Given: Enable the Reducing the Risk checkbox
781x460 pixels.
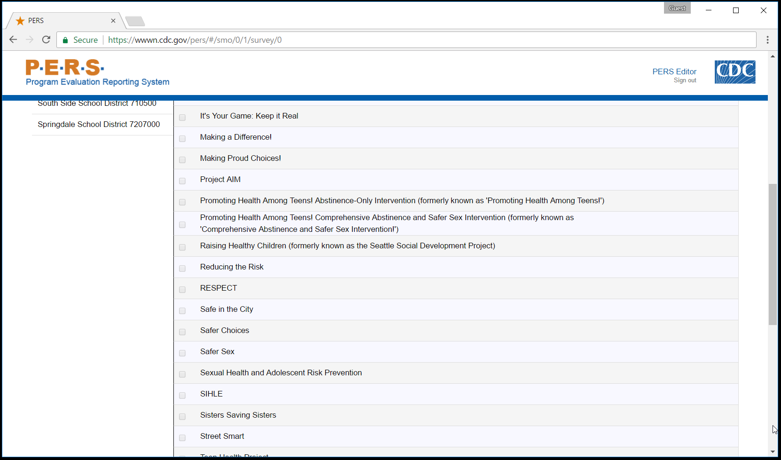Looking at the screenshot, I should coord(182,268).
